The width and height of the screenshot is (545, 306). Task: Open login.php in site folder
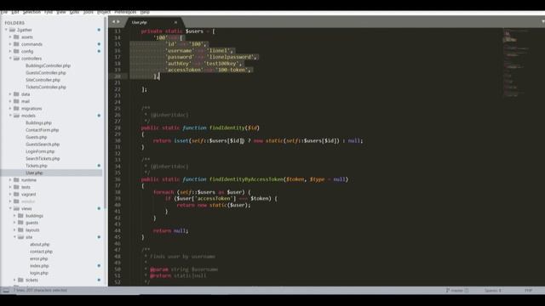(39, 273)
